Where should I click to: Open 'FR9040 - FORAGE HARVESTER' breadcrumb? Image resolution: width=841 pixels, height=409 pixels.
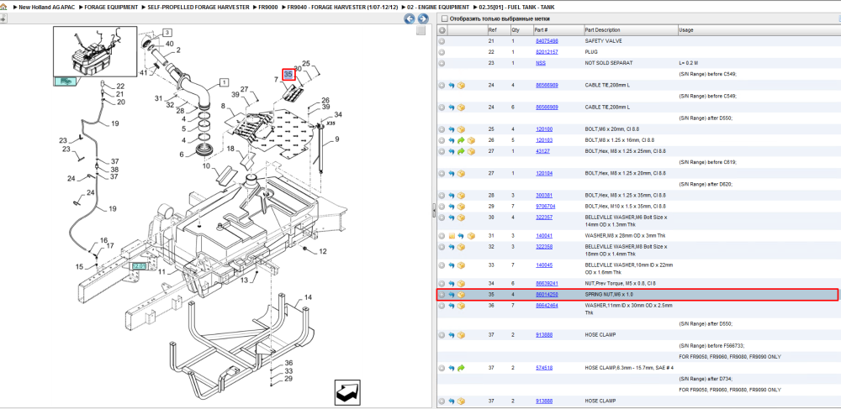(x=343, y=8)
